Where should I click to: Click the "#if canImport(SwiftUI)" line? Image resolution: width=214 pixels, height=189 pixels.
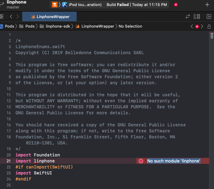pos(44,167)
